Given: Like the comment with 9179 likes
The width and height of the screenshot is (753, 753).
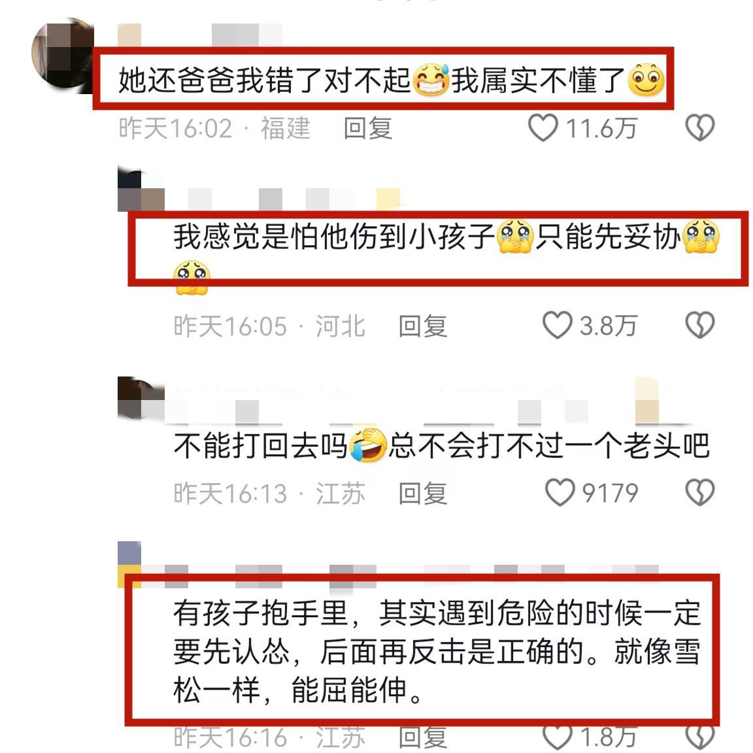Looking at the screenshot, I should (560, 492).
